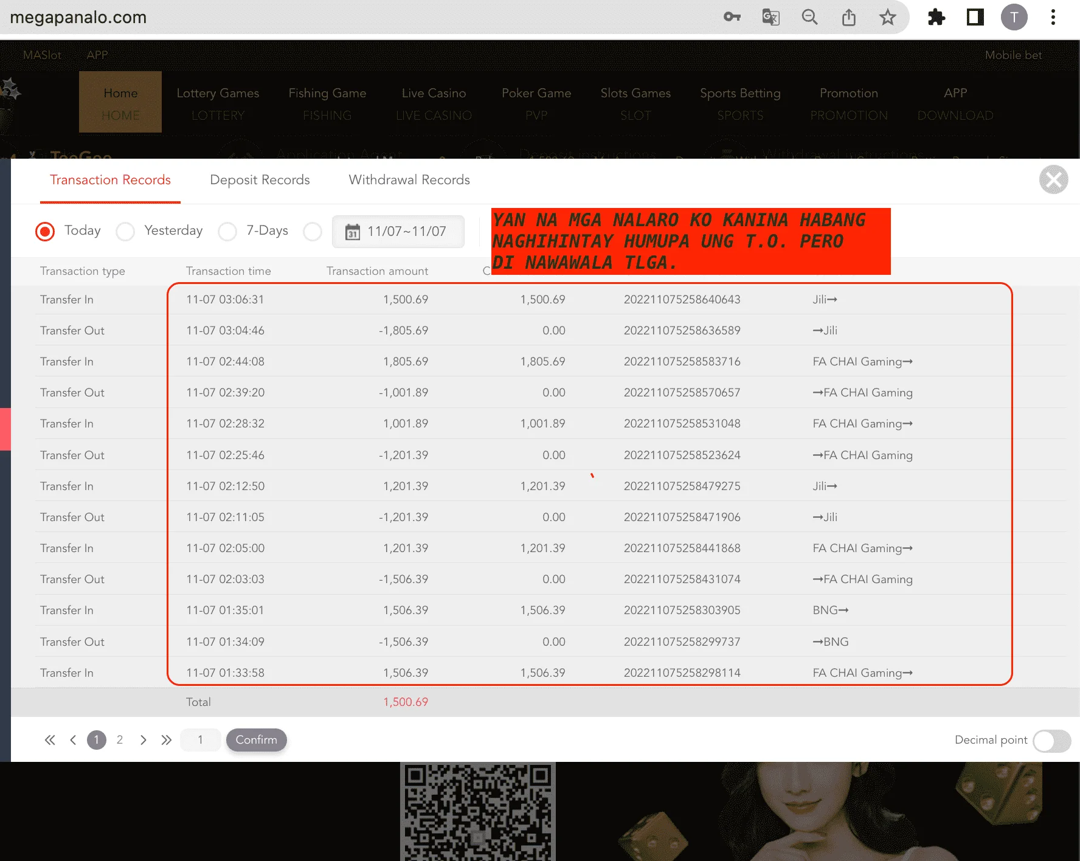Click the megapanalo.com address bar

(78, 17)
